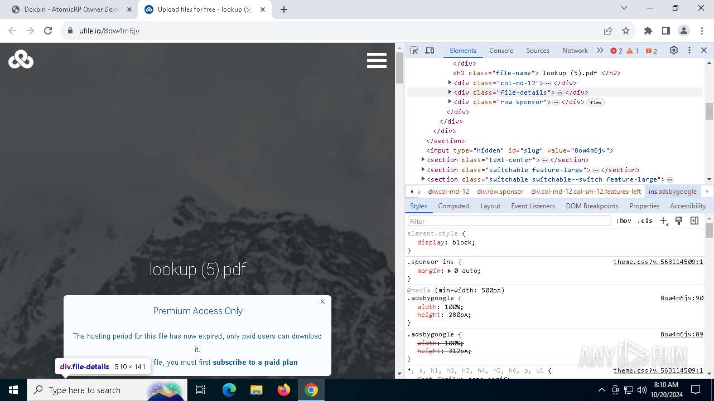Open the Computed styles tab
This screenshot has width=714, height=401.
tap(454, 206)
